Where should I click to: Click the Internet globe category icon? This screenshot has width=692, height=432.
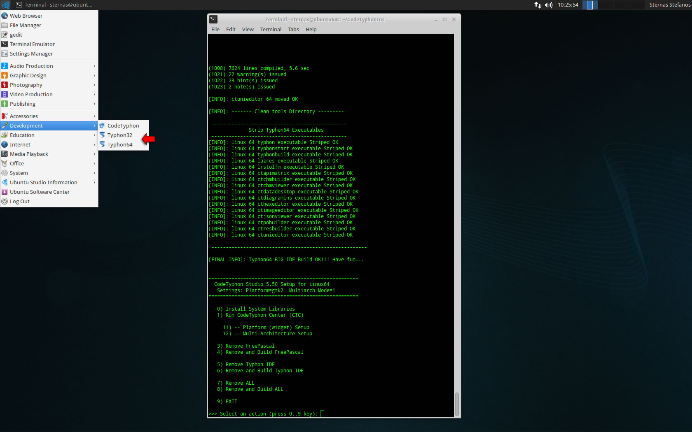[5, 144]
